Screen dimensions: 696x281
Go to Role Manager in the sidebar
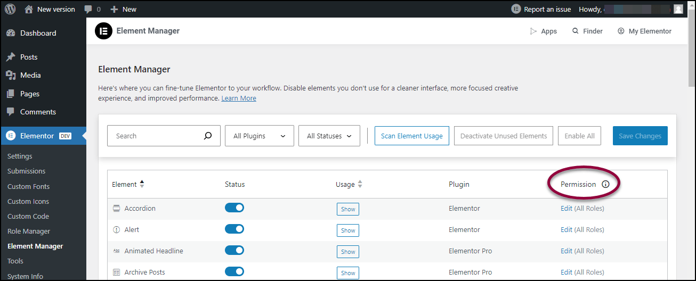29,231
